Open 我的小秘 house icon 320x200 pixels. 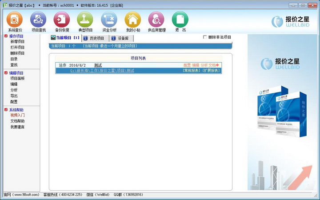click(x=132, y=20)
